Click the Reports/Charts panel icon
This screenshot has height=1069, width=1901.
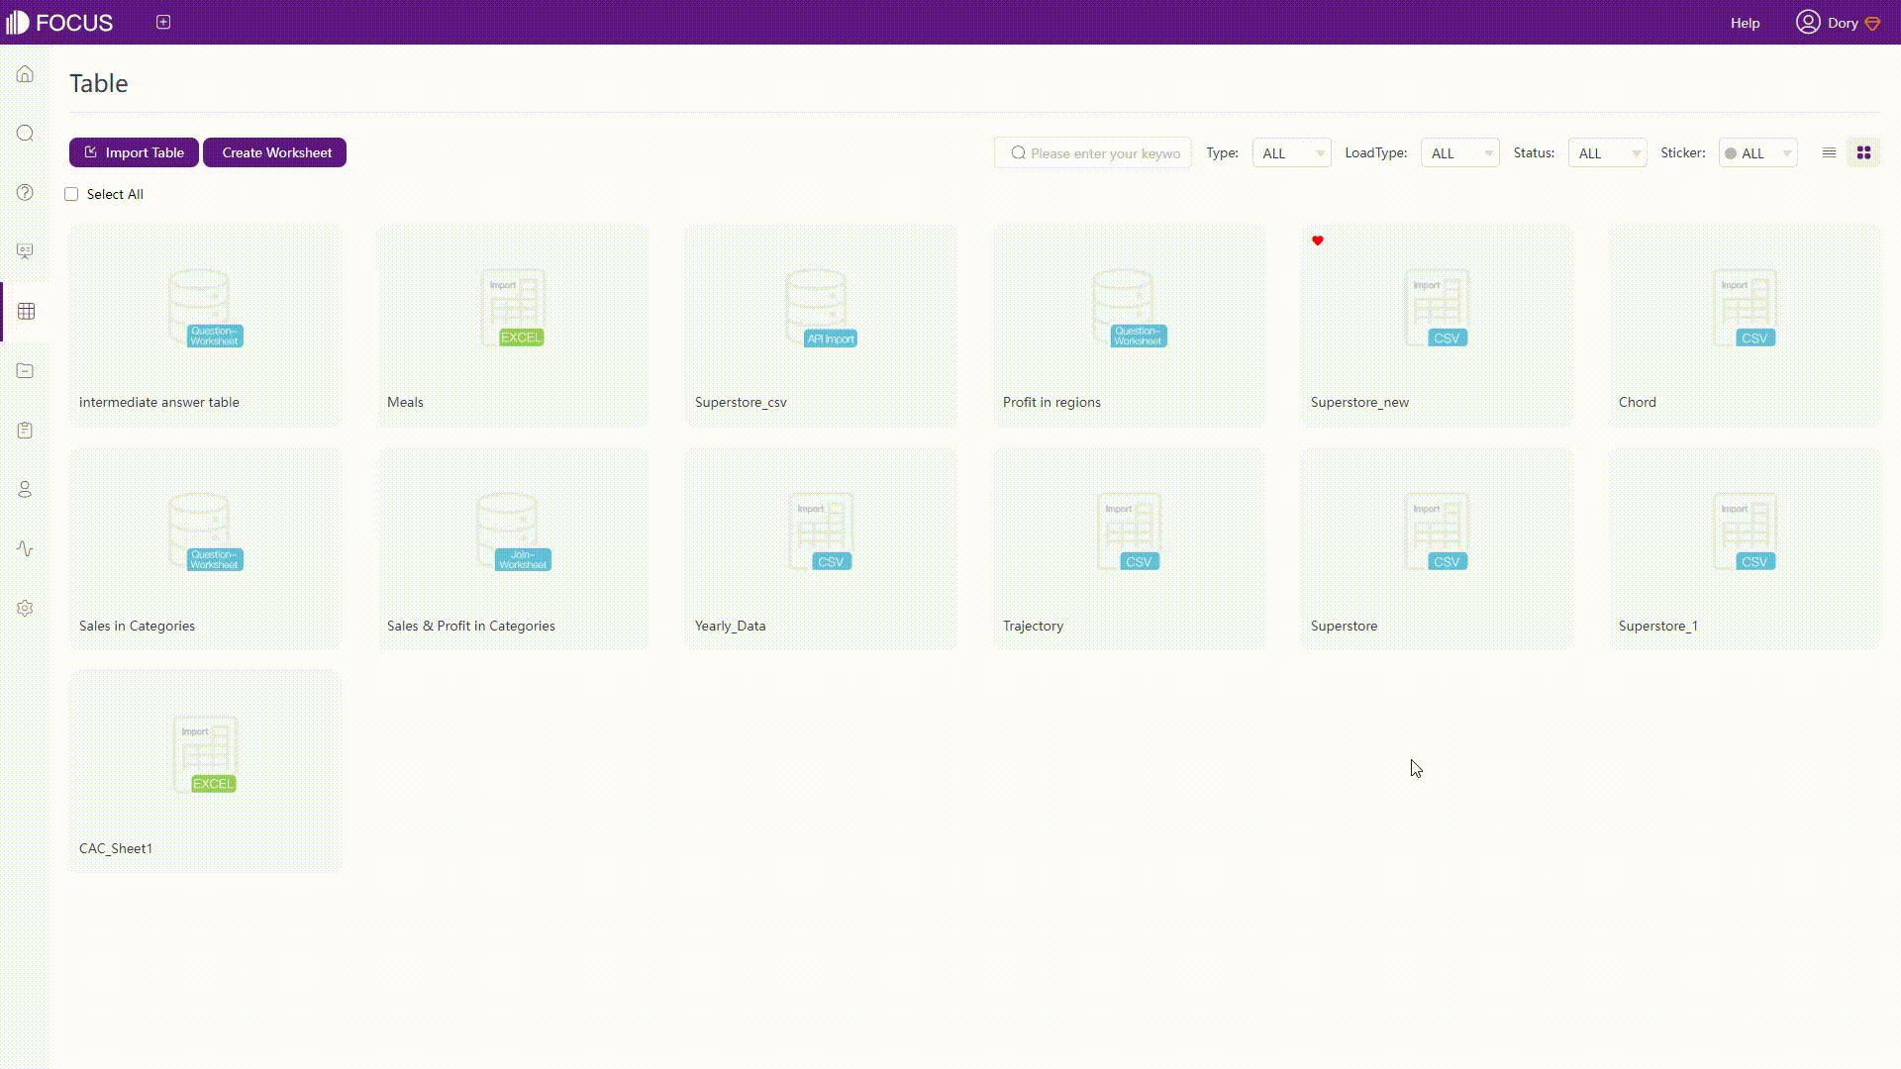(x=24, y=250)
